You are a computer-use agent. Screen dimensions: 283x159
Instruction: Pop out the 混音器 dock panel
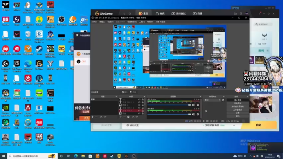(x=200, y=96)
